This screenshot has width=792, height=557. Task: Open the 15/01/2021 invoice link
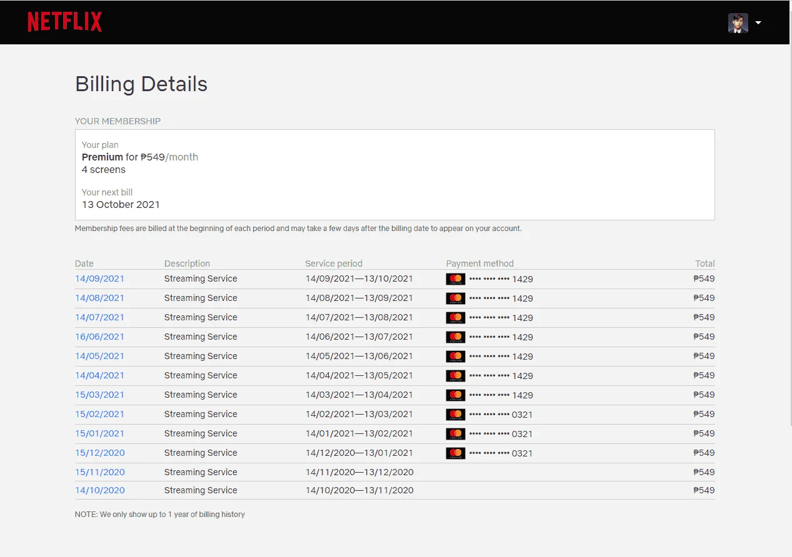[x=99, y=433]
